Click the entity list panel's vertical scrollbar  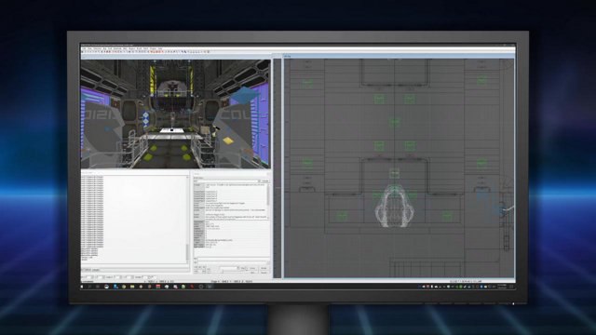point(187,219)
